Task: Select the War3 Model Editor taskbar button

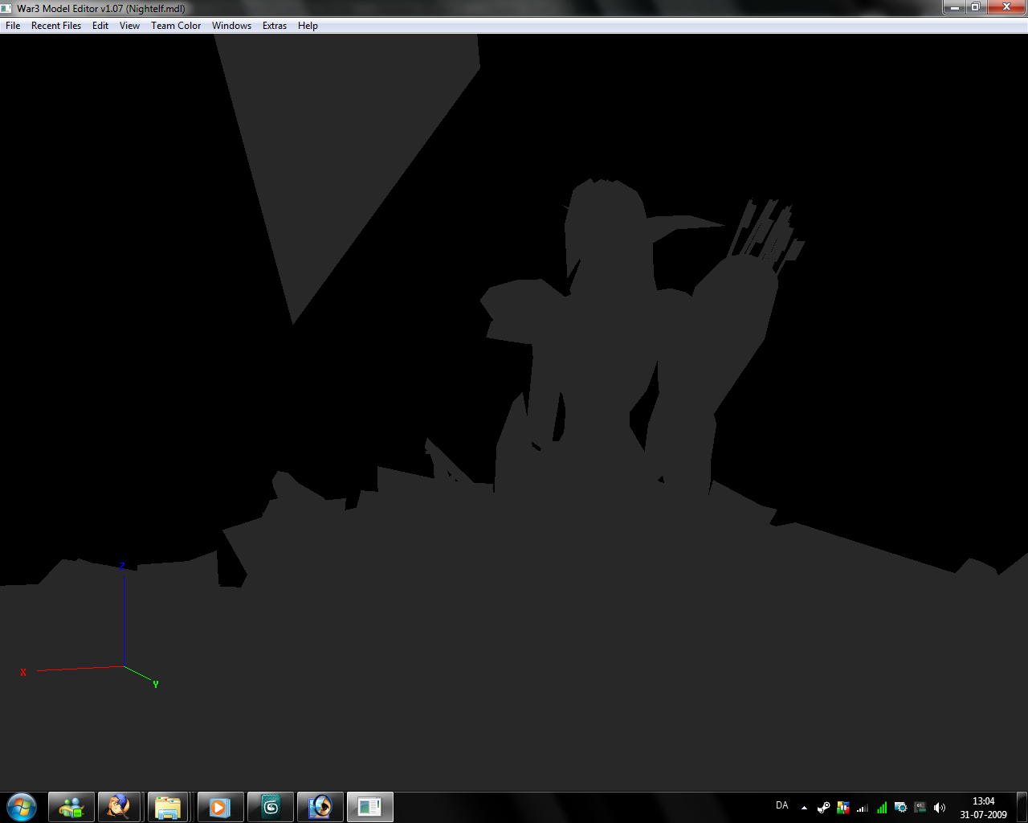Action: pyautogui.click(x=370, y=807)
